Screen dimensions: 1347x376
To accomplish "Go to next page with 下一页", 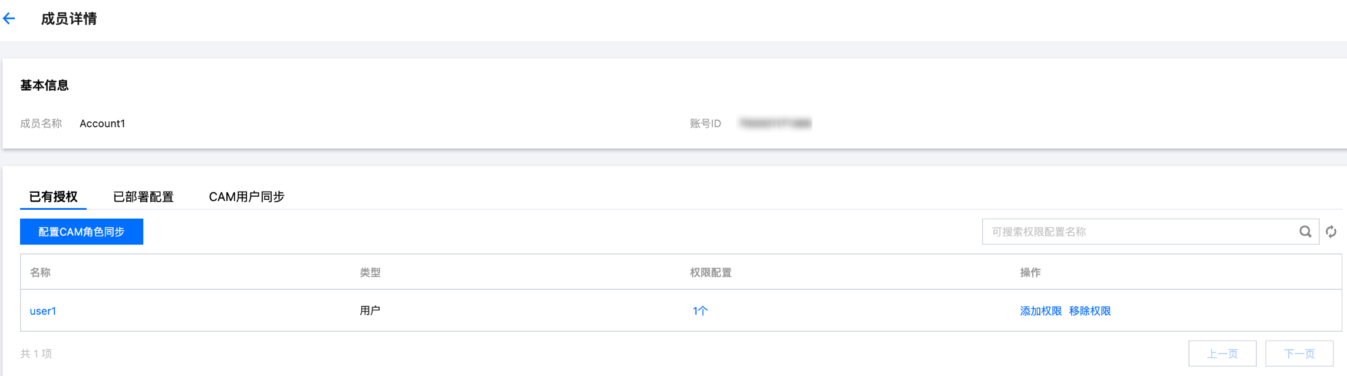I will (1299, 354).
